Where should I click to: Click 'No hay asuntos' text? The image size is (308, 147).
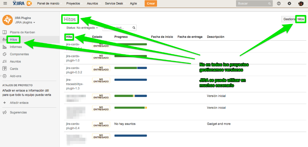125,124
